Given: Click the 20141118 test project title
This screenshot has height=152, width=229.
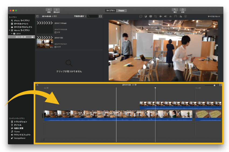Looking at the screenshot, I should [60, 23].
